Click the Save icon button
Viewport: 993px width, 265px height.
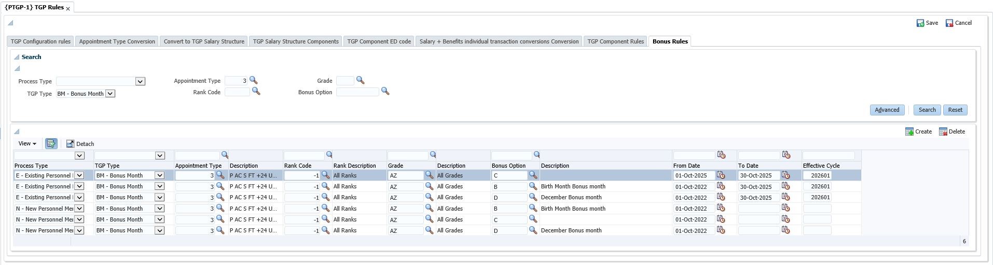click(x=920, y=23)
